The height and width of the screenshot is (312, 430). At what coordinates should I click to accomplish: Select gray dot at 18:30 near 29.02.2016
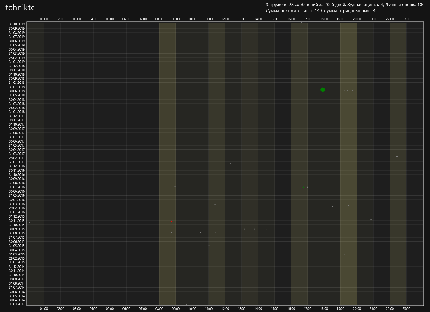tap(333, 207)
